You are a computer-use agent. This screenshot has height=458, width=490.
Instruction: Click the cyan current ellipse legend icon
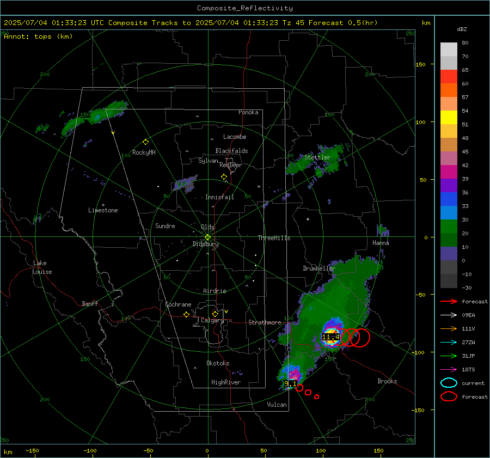tap(449, 383)
